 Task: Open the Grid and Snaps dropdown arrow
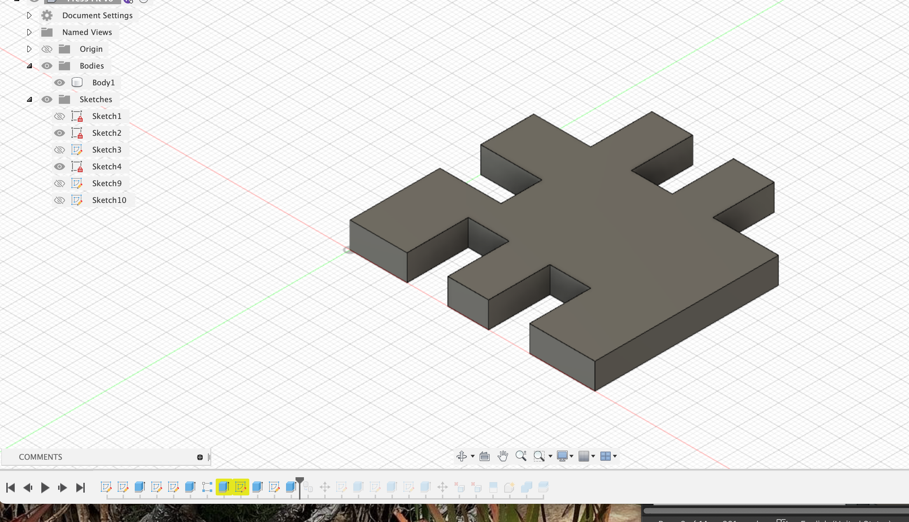593,456
